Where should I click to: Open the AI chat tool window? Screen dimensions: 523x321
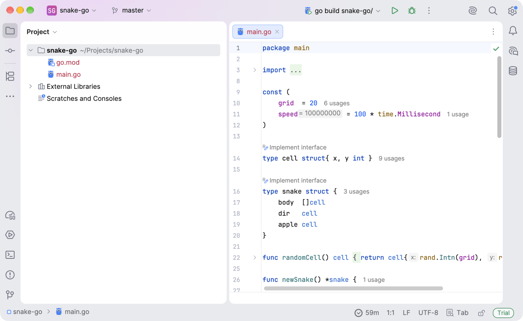(513, 51)
